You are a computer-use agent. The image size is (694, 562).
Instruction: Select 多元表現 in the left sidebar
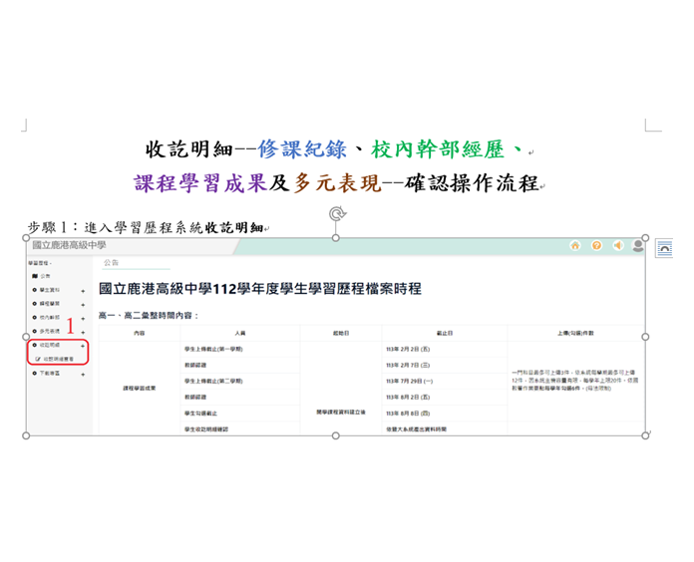pos(50,331)
